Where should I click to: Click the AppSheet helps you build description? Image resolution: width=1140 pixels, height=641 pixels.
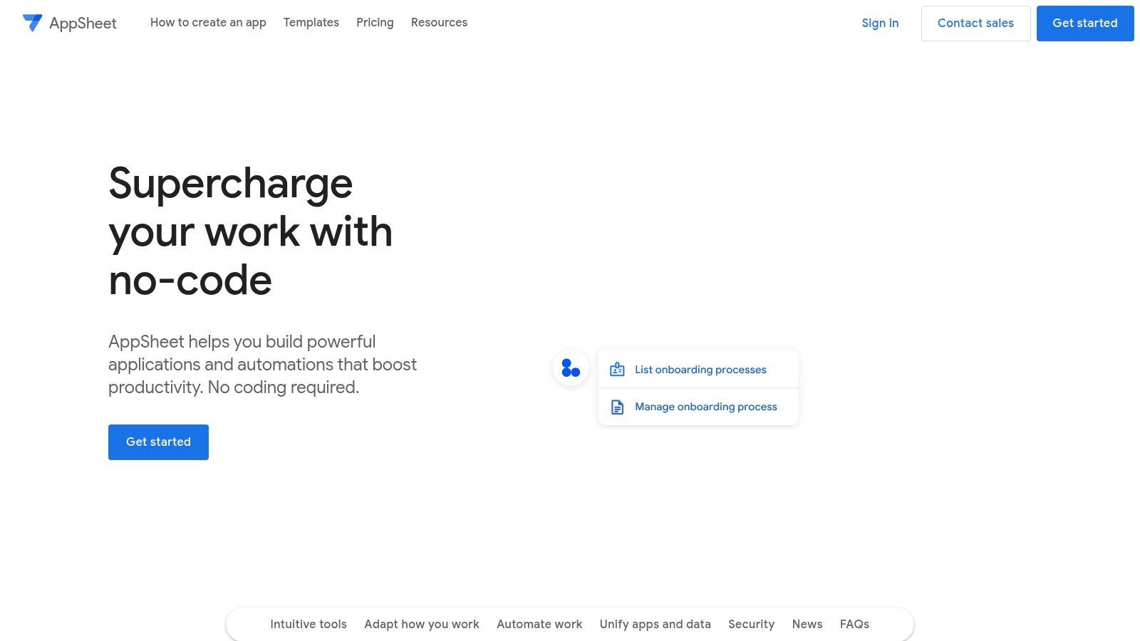pos(262,365)
